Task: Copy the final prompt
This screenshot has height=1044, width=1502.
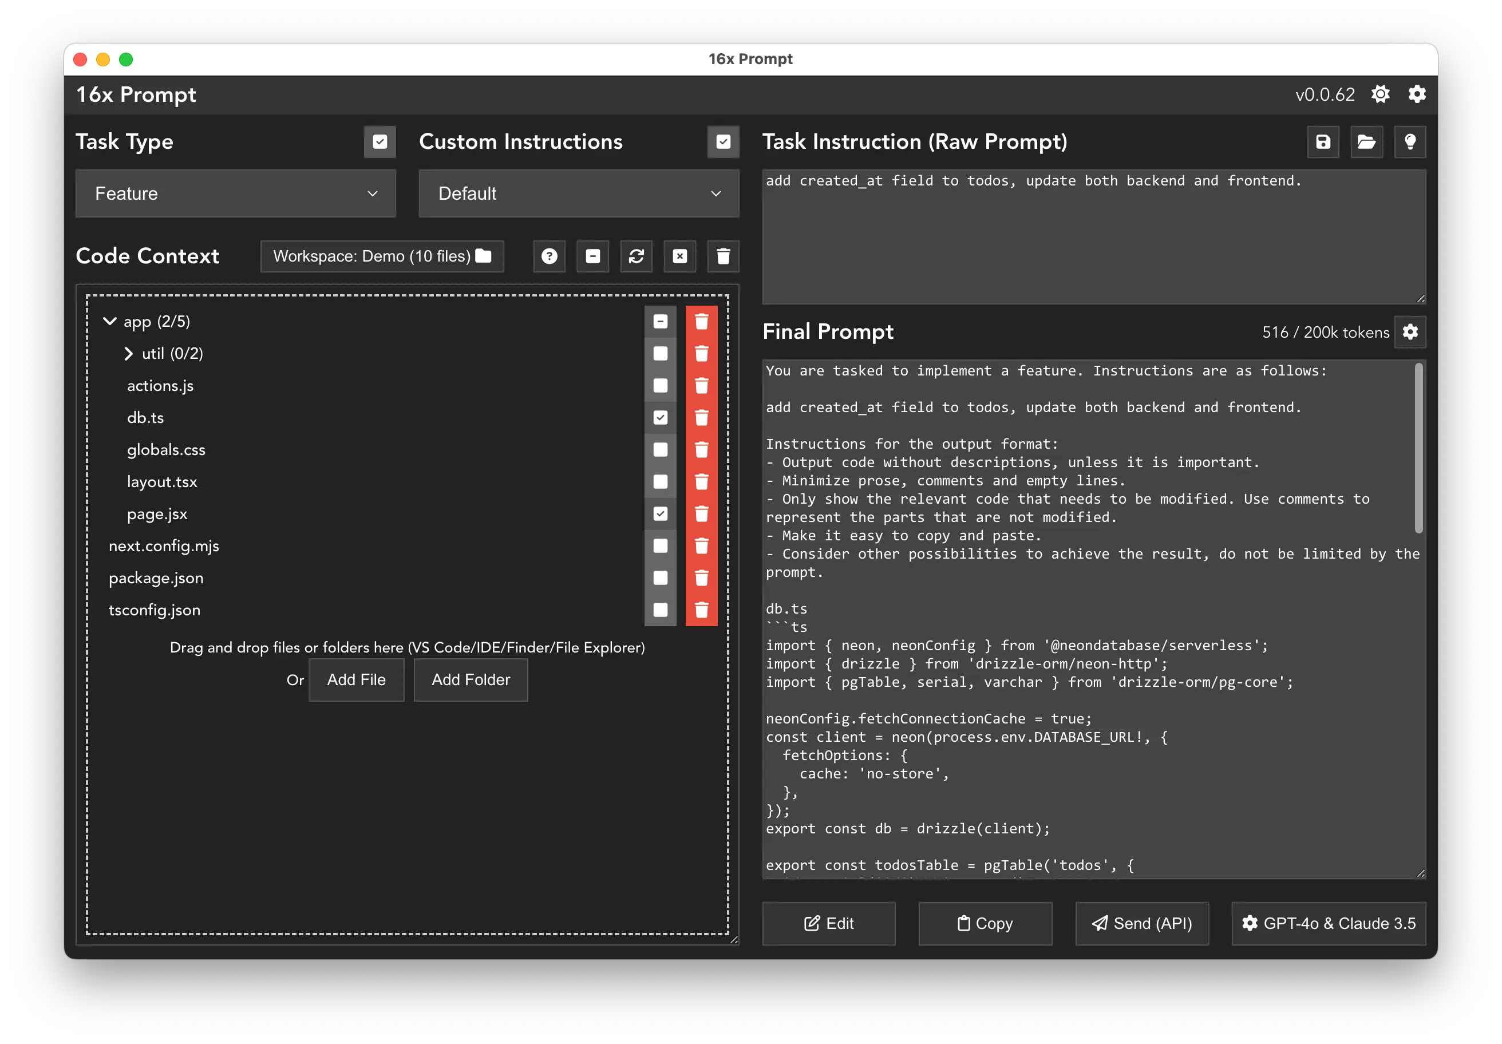Action: point(985,923)
